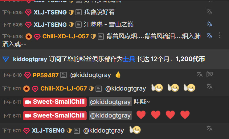Translate Chili-XD-LJ-057's 6:08 message
Screen dimensions: 229x139
click(x=210, y=36)
